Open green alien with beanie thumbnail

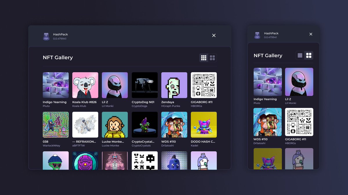click(56, 160)
